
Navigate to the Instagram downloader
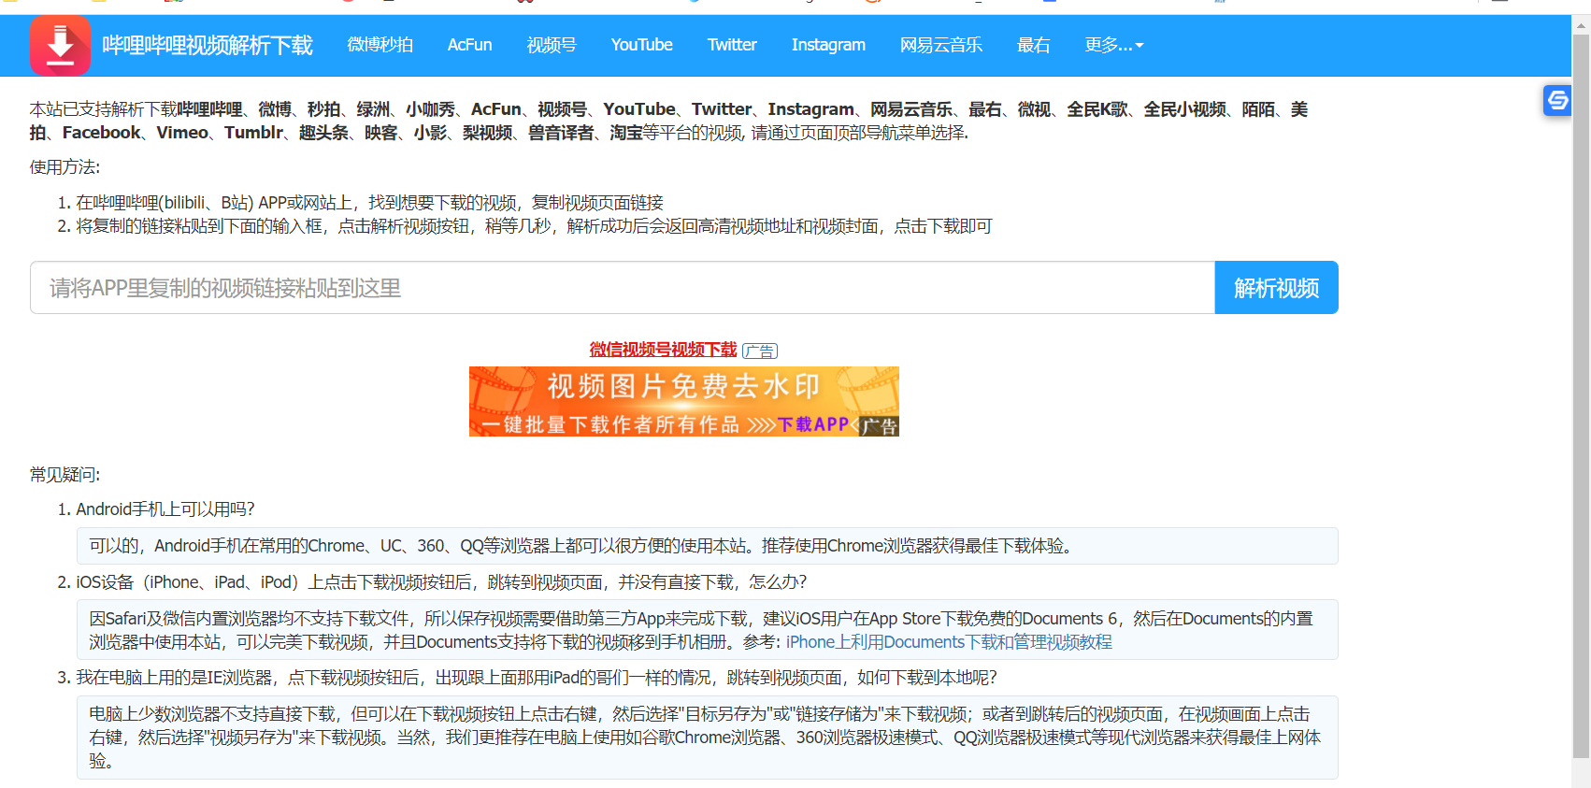[x=827, y=45]
